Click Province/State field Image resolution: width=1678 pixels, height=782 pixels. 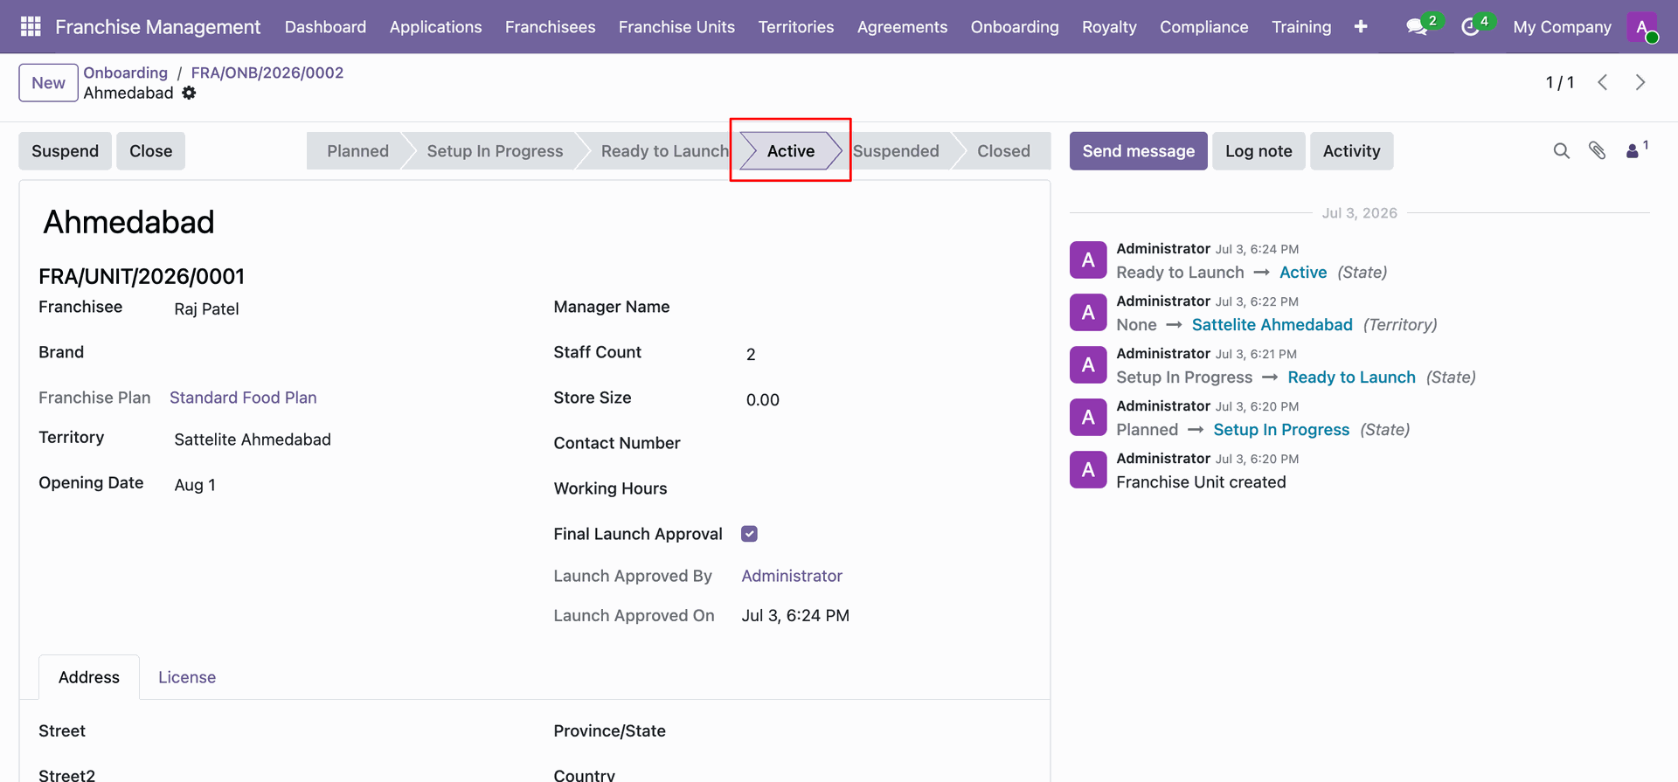coord(887,732)
